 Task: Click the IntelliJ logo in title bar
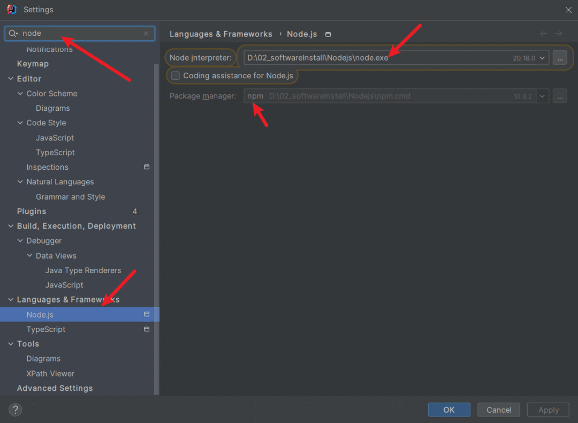pyautogui.click(x=12, y=9)
